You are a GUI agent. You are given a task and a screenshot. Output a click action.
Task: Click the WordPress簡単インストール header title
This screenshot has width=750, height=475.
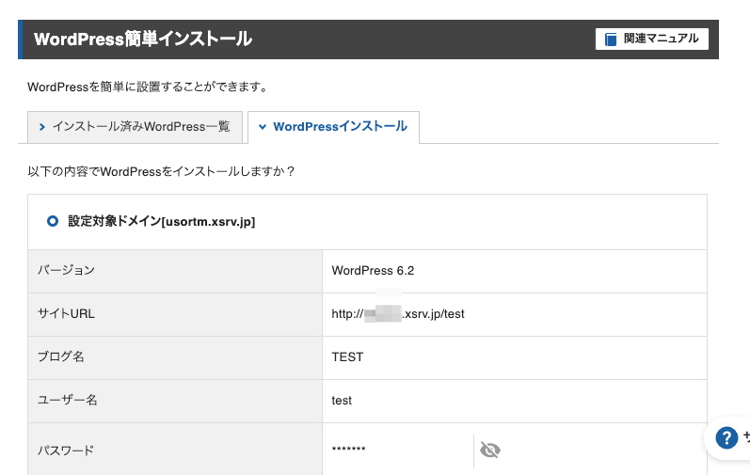[143, 40]
